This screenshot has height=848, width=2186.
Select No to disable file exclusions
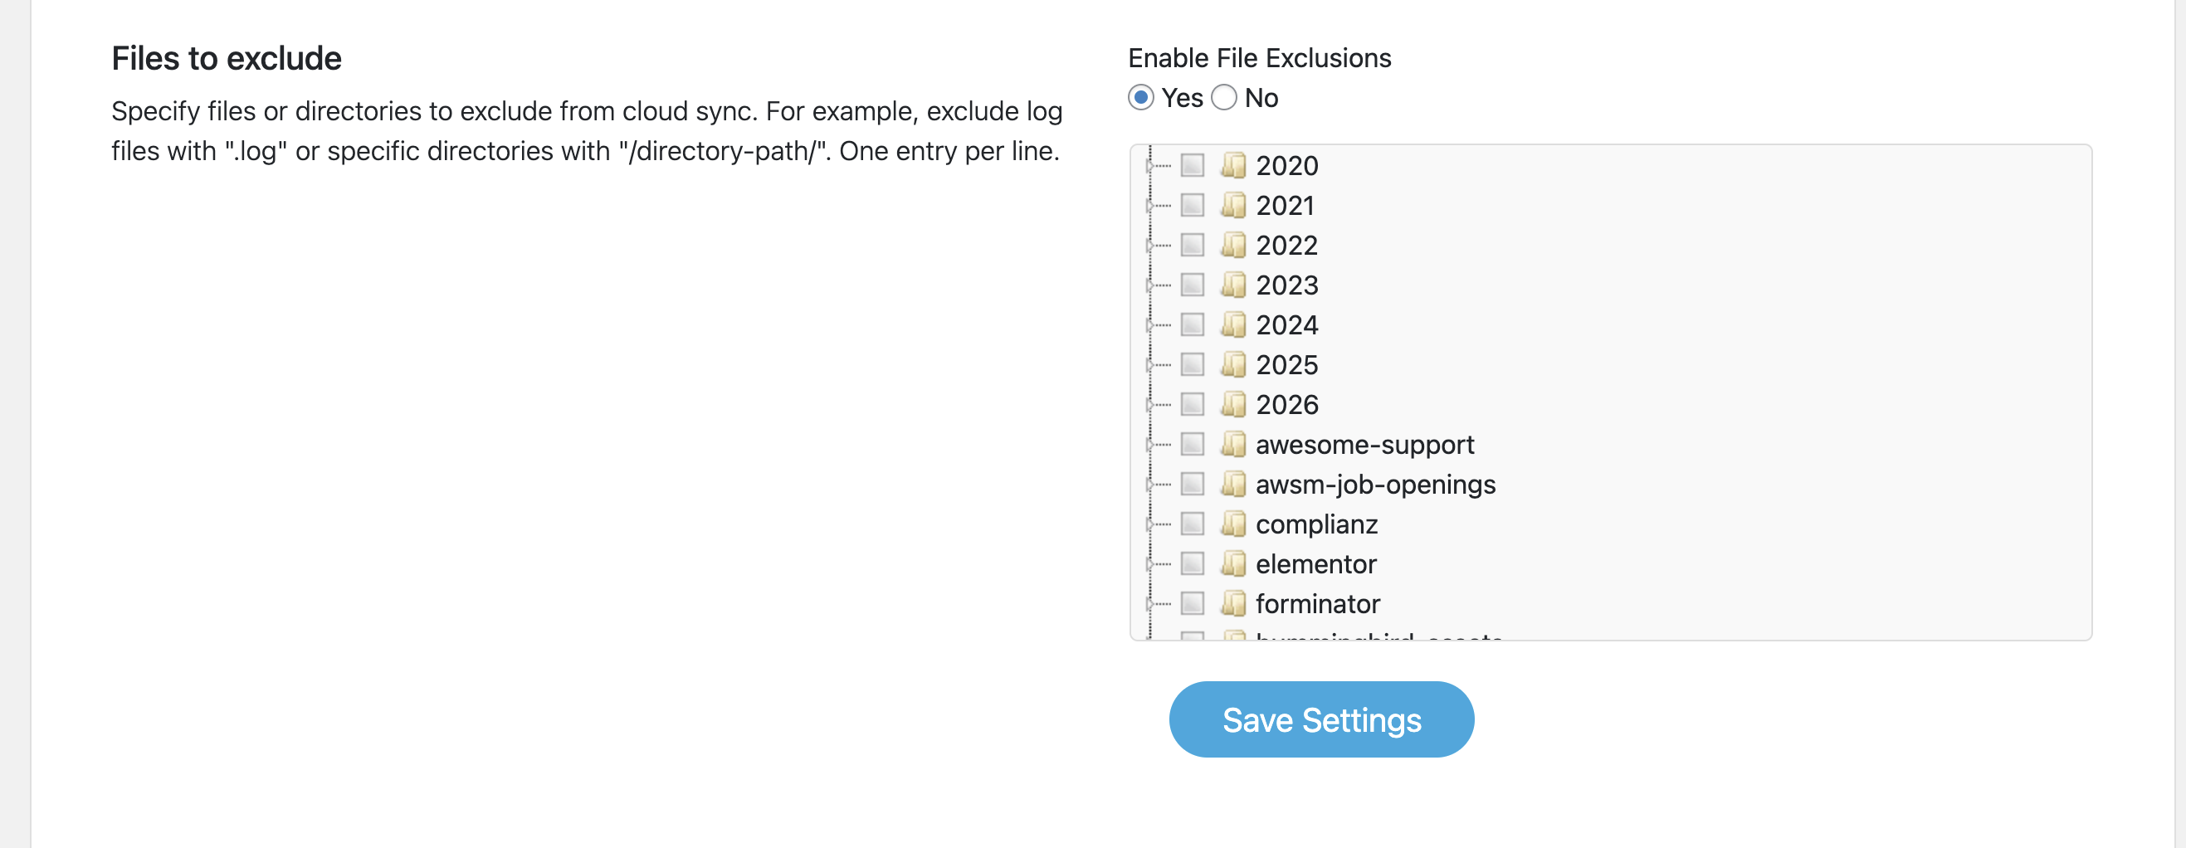(x=1222, y=98)
